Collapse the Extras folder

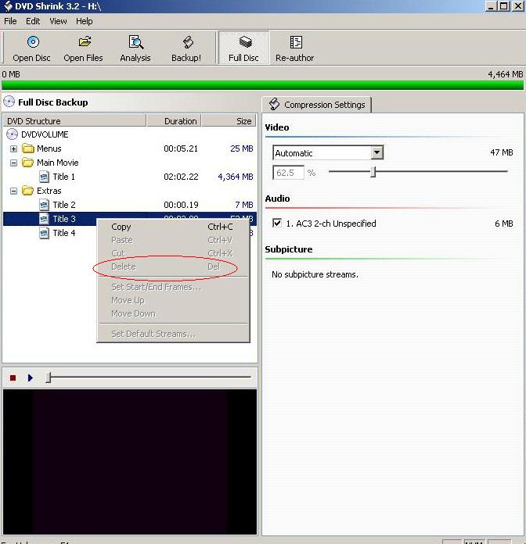point(13,191)
